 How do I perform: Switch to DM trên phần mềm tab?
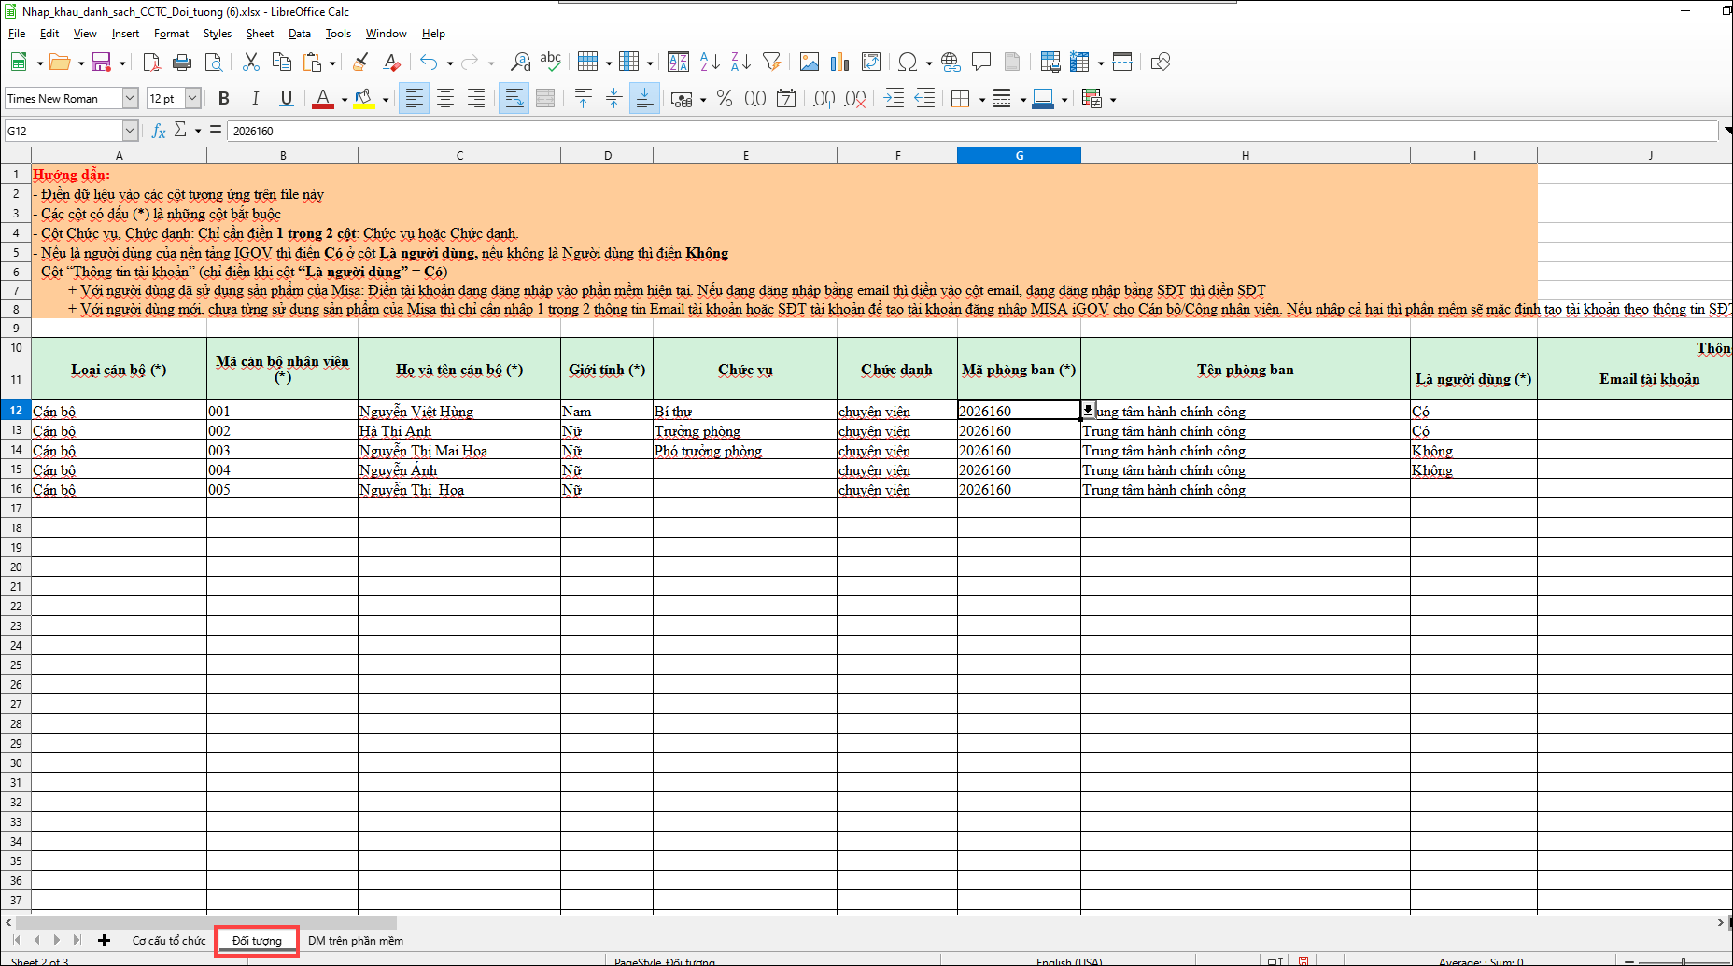coord(356,940)
